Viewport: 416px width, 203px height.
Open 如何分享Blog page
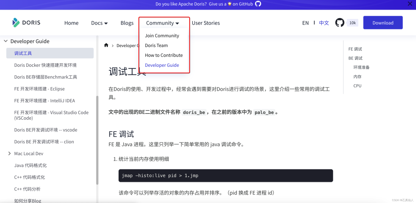point(28,201)
